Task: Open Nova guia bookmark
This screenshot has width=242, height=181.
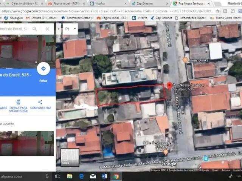Action: [14, 18]
